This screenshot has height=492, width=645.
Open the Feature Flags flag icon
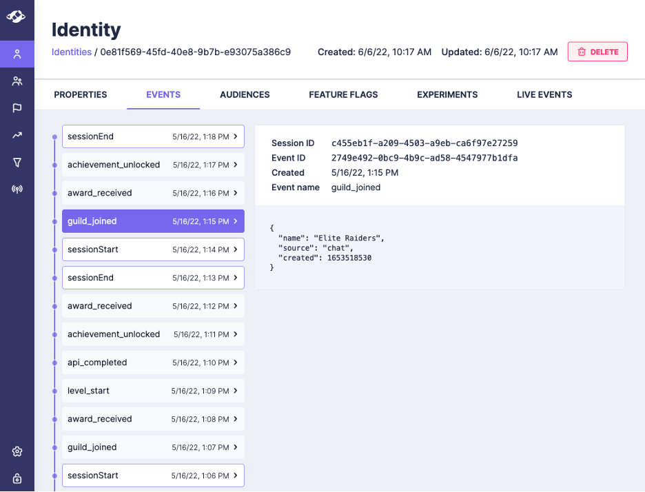(17, 108)
